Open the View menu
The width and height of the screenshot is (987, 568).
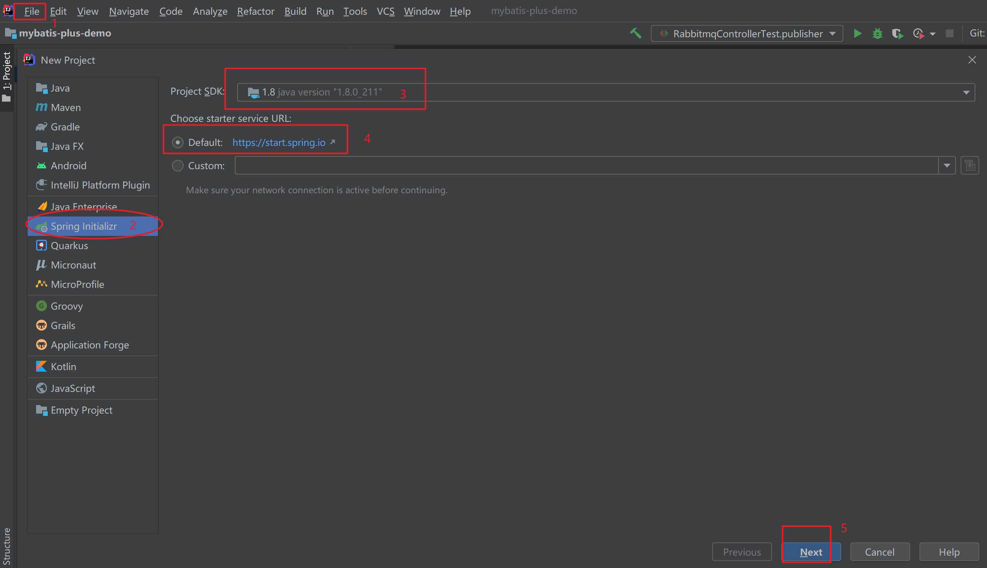[87, 11]
